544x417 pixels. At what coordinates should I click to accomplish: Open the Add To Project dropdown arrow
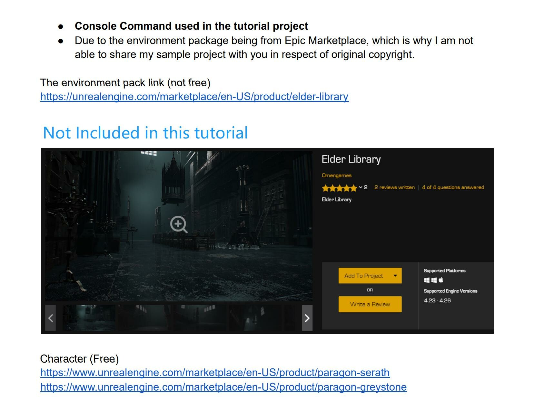[395, 276]
